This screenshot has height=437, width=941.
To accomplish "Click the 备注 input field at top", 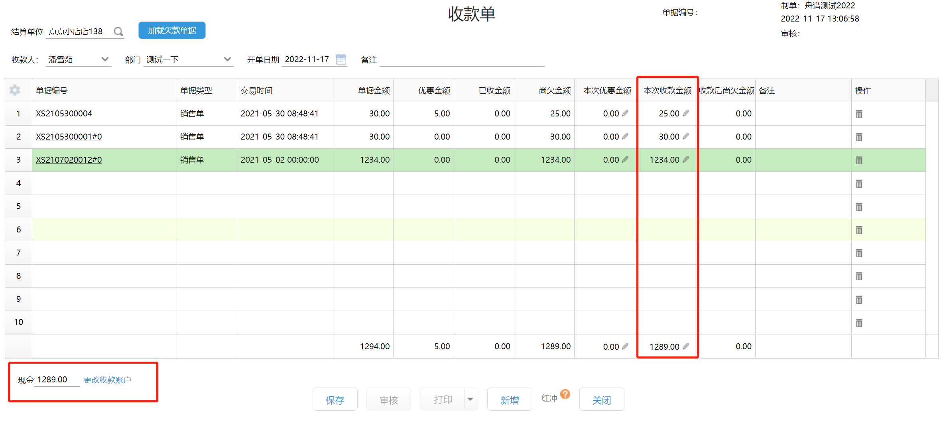I will (x=462, y=60).
